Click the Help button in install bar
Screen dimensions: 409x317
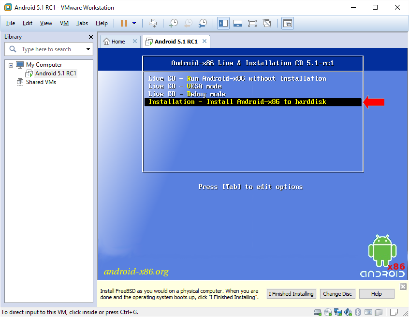377,294
